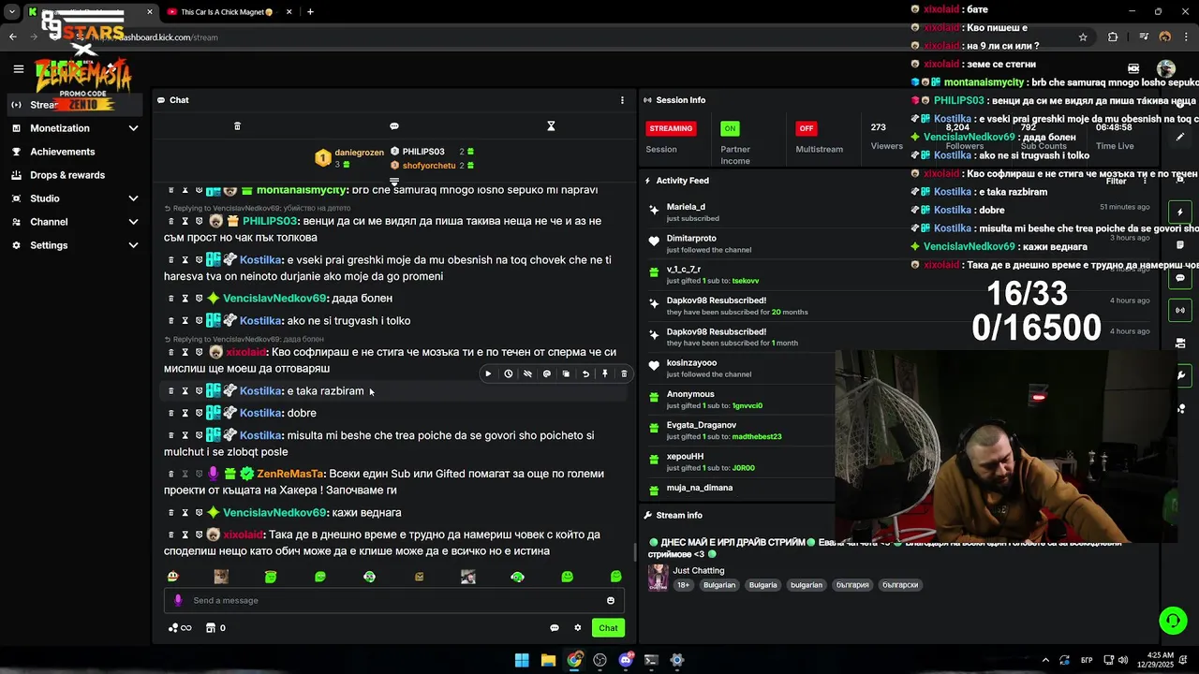This screenshot has height=674, width=1199.
Task: Open the Just Chatting category link
Action: 699,570
